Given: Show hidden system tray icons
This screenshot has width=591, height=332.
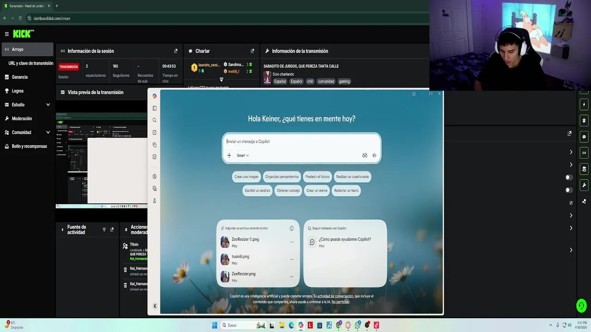Looking at the screenshot, I should (550, 325).
